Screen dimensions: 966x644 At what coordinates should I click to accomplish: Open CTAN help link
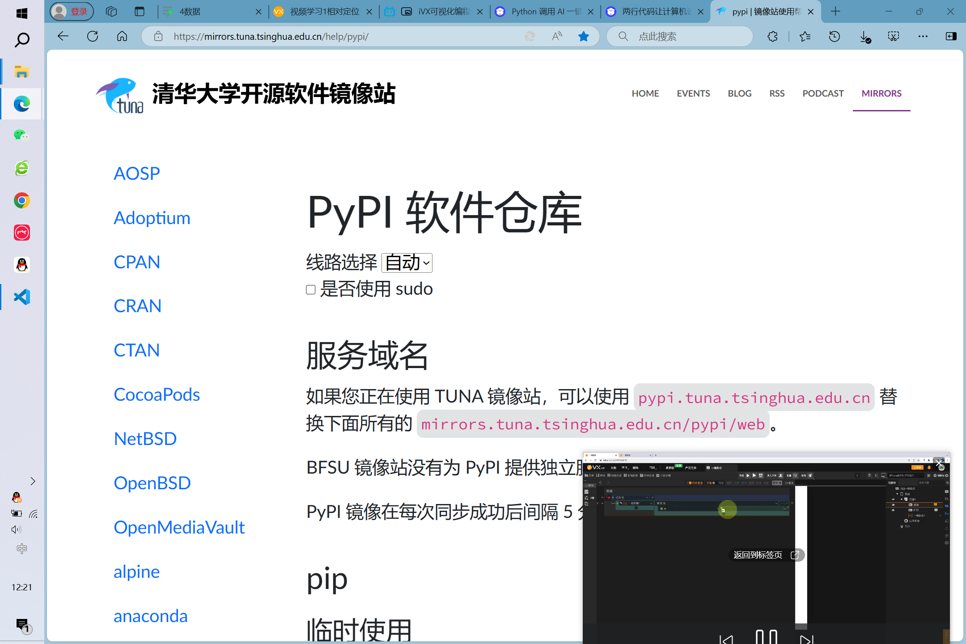136,350
